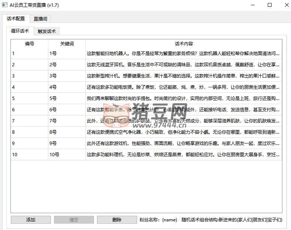Click the 编号 column header

pyautogui.click(x=30, y=43)
